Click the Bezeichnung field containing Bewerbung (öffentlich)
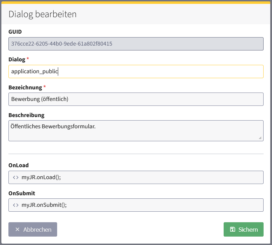272x245 pixels. tap(136, 99)
